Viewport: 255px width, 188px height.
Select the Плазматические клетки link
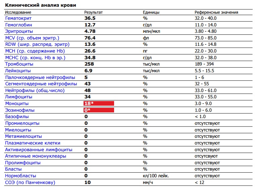click(x=33, y=143)
